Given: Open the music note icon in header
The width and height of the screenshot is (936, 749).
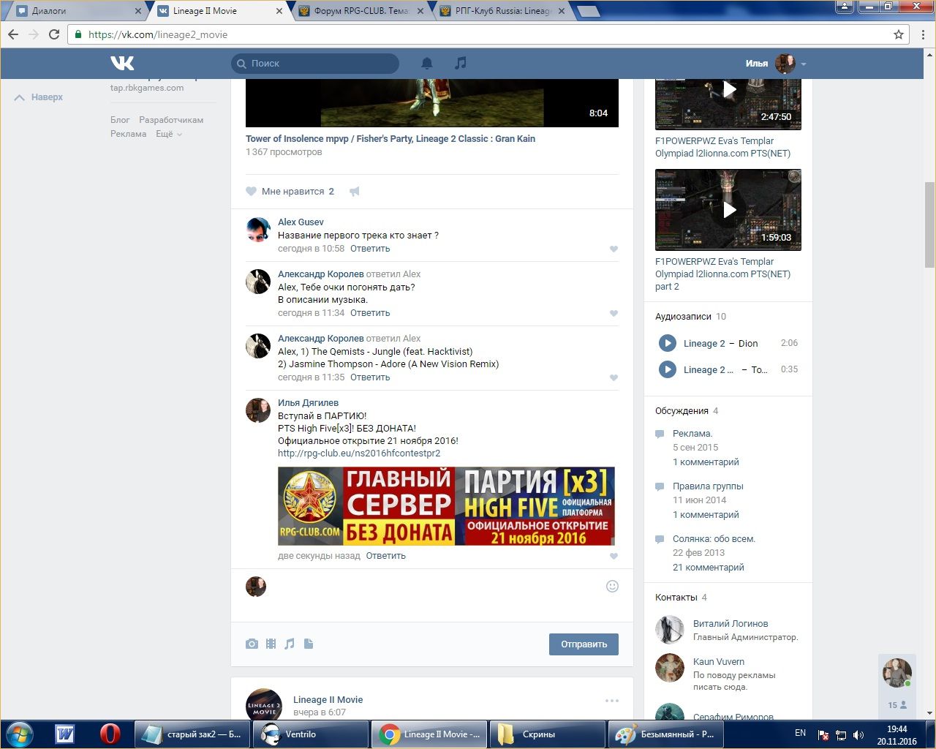Looking at the screenshot, I should (460, 64).
